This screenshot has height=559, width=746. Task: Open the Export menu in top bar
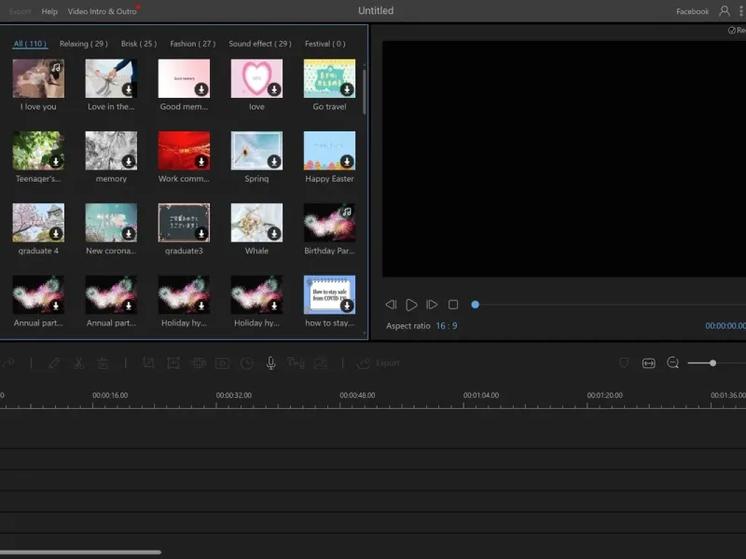tap(20, 11)
